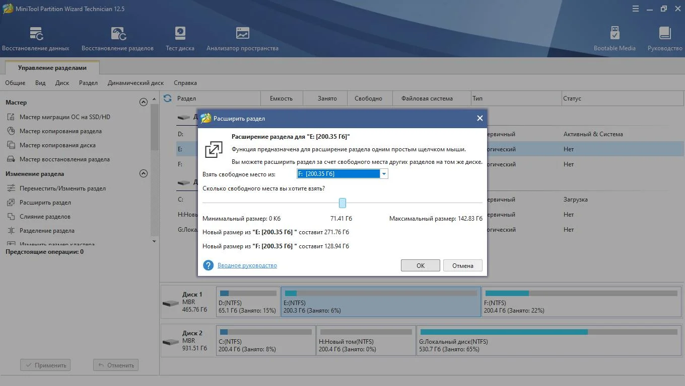Open the Вводное руководство link
The height and width of the screenshot is (386, 685).
pyautogui.click(x=247, y=265)
